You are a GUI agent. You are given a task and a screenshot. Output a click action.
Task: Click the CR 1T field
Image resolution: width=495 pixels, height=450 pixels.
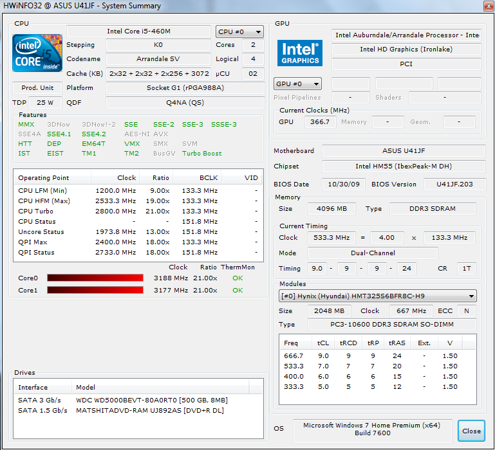tap(466, 268)
